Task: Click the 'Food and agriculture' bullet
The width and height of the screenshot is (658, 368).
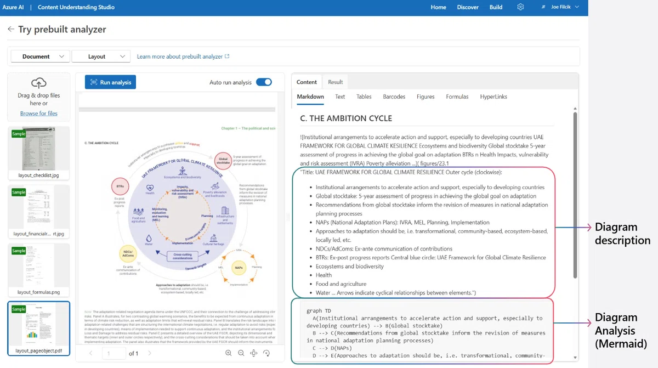Action: (341, 284)
